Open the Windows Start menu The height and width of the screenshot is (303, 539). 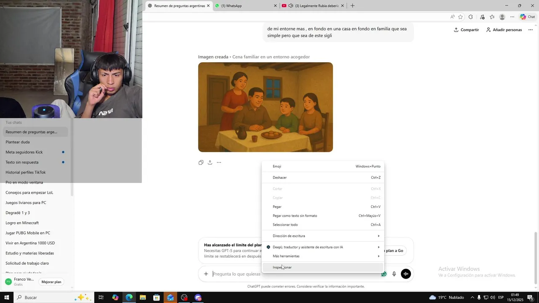(7, 298)
